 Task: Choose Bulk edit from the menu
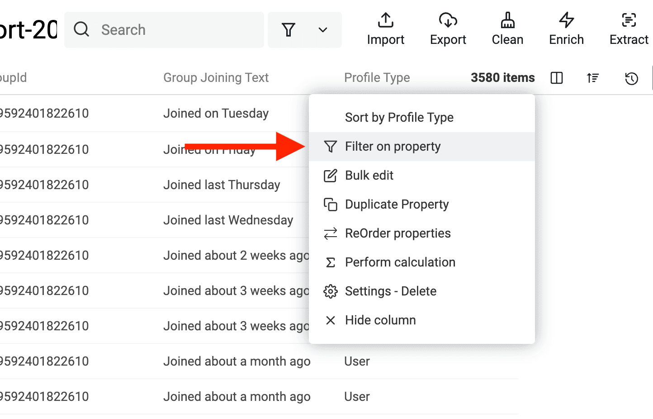click(369, 176)
